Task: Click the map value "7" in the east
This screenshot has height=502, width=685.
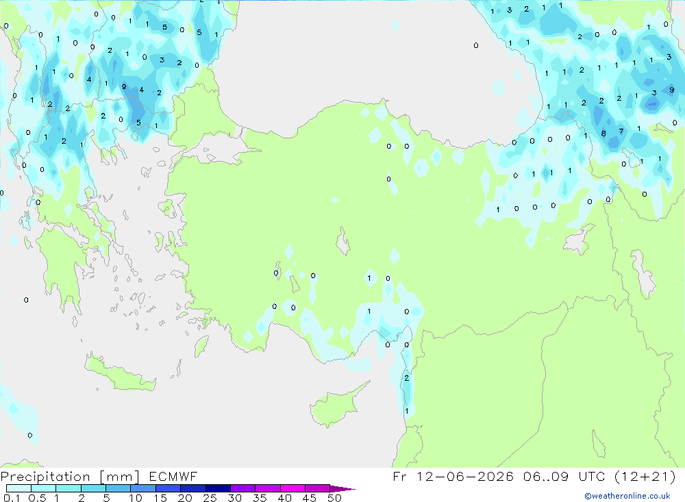Action: 621,131
